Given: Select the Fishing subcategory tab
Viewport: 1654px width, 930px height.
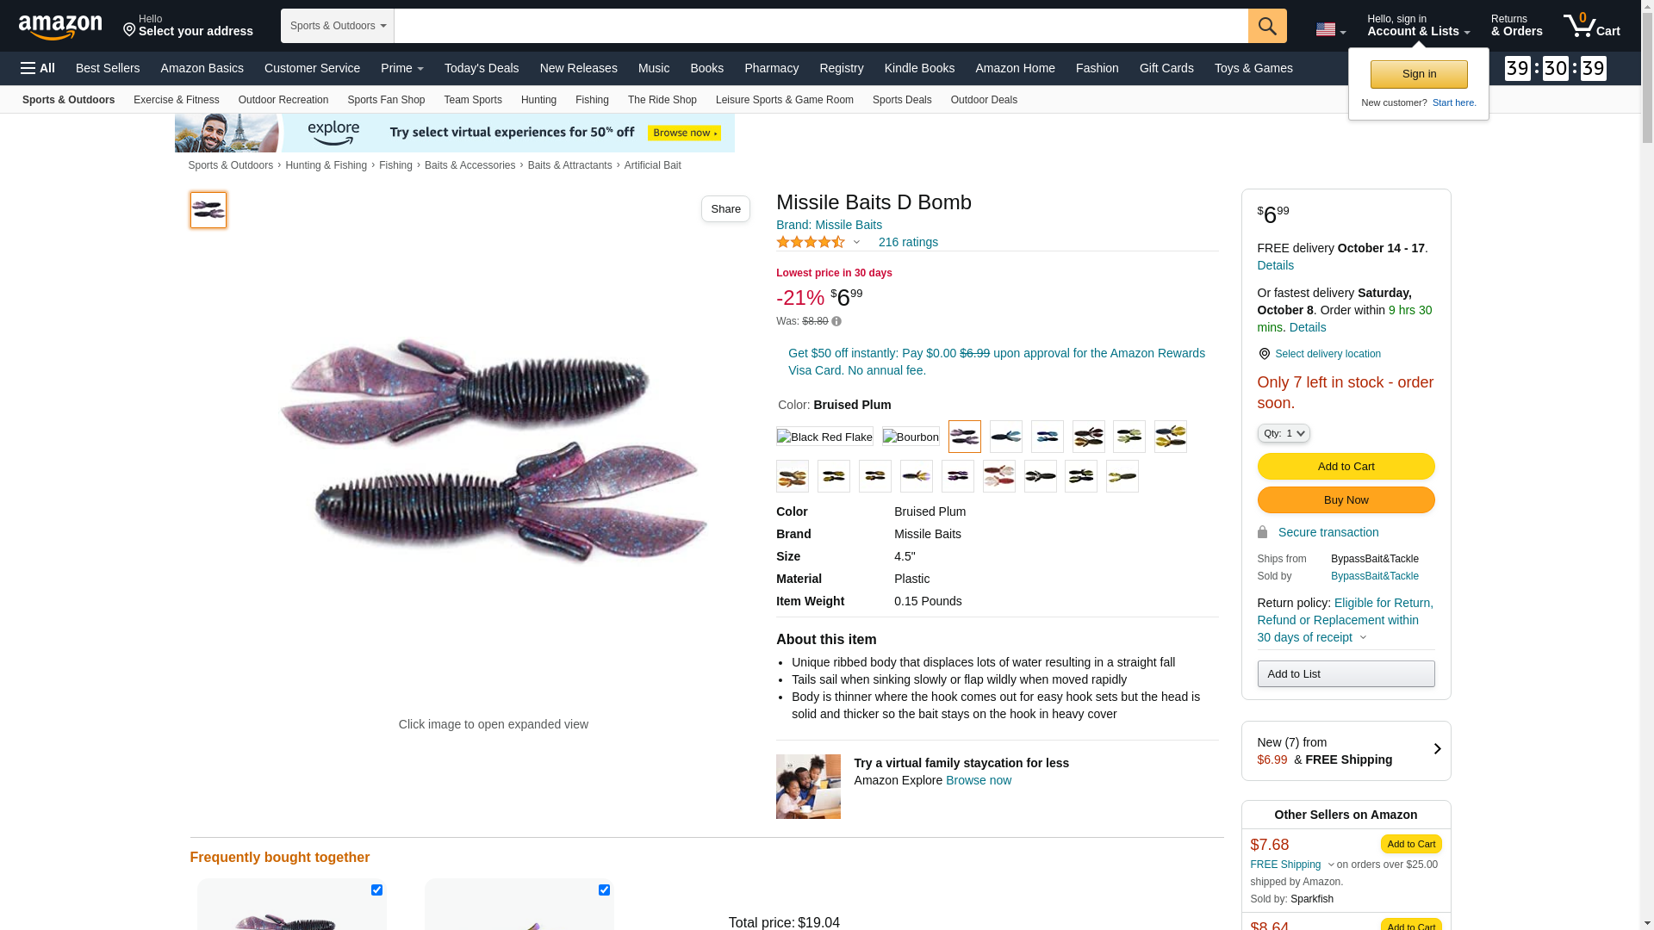Looking at the screenshot, I should [592, 100].
